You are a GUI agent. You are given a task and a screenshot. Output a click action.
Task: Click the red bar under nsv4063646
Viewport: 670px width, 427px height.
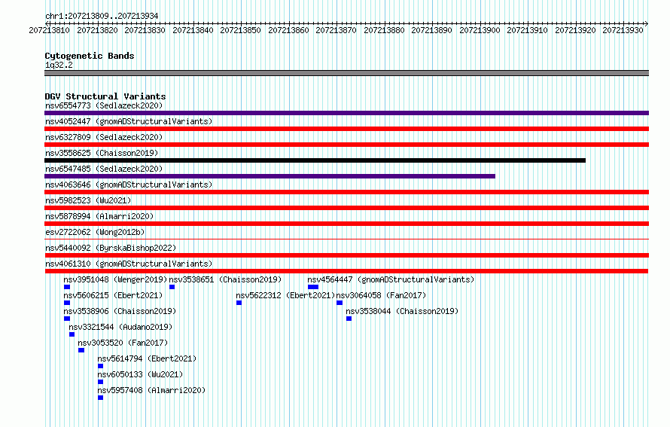point(346,192)
